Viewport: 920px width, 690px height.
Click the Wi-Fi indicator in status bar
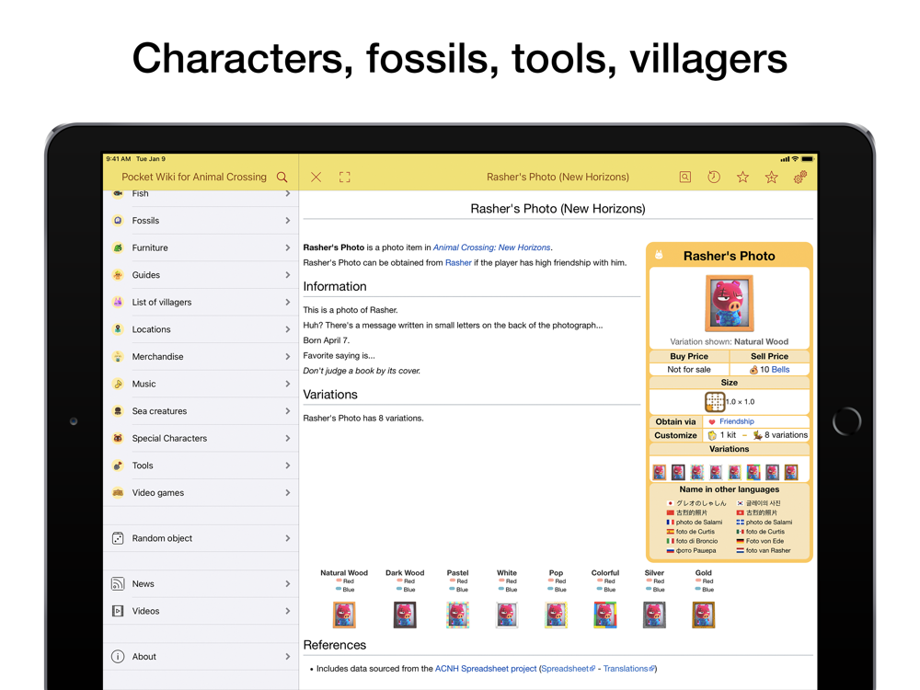pyautogui.click(x=795, y=159)
